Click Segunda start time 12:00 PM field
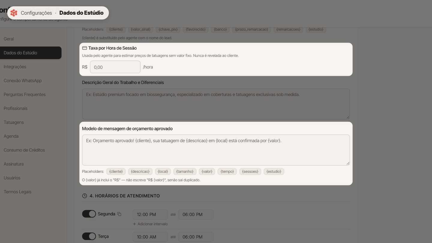432x243 pixels. tap(150, 214)
